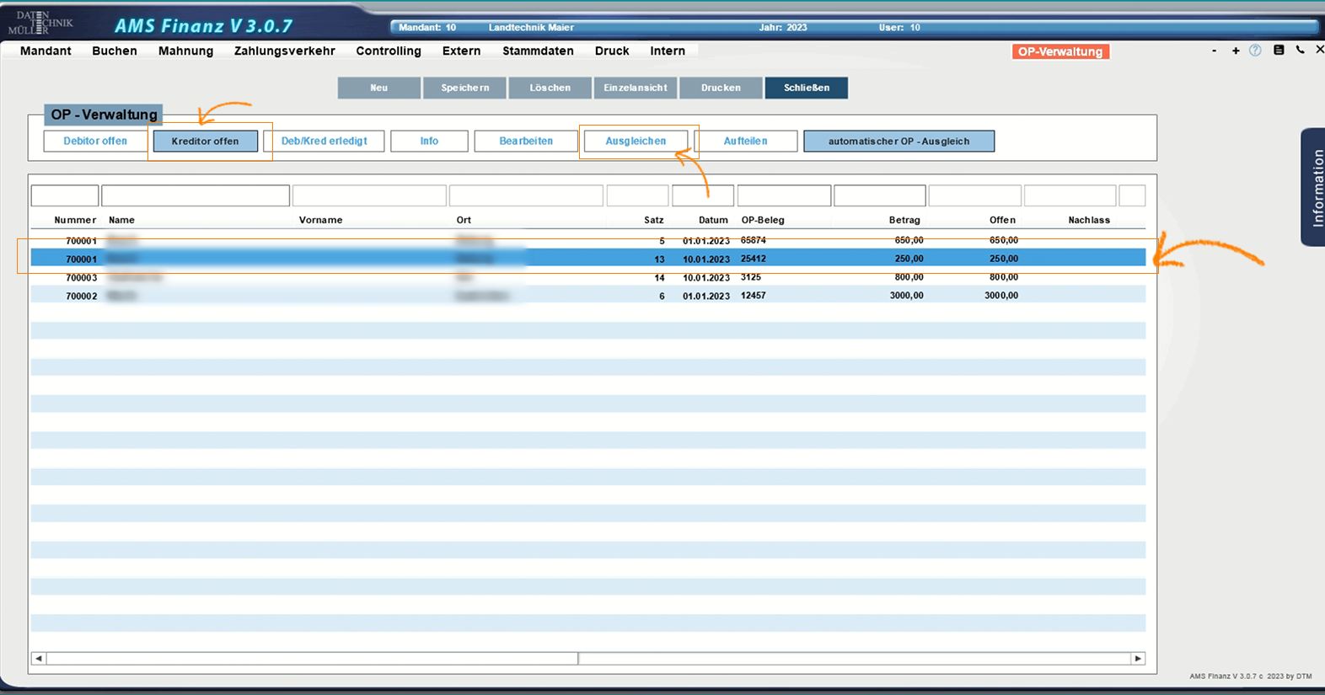This screenshot has height=695, width=1325.
Task: Click the plus zoom-in icon
Action: (1236, 51)
